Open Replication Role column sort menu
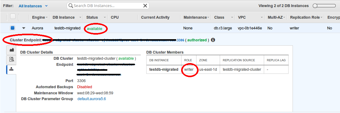The height and width of the screenshot is (113, 340). click(x=321, y=17)
